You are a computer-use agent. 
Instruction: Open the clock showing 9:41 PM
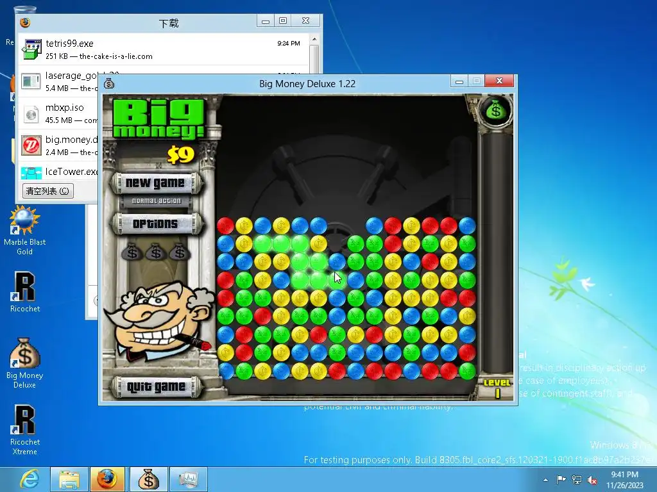624,480
